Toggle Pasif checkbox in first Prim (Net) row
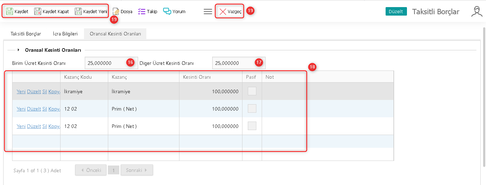 click(x=252, y=109)
